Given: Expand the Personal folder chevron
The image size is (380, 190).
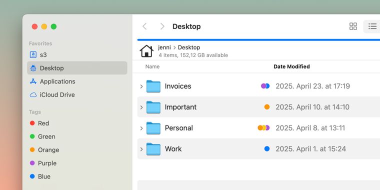Looking at the screenshot, I should click(x=141, y=128).
